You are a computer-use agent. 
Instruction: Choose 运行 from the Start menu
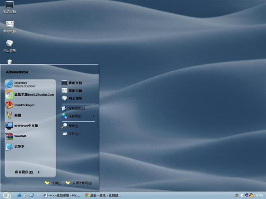click(x=75, y=133)
